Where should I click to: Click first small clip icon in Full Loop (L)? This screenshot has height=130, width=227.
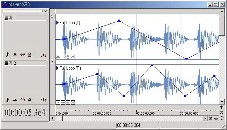pos(58,57)
